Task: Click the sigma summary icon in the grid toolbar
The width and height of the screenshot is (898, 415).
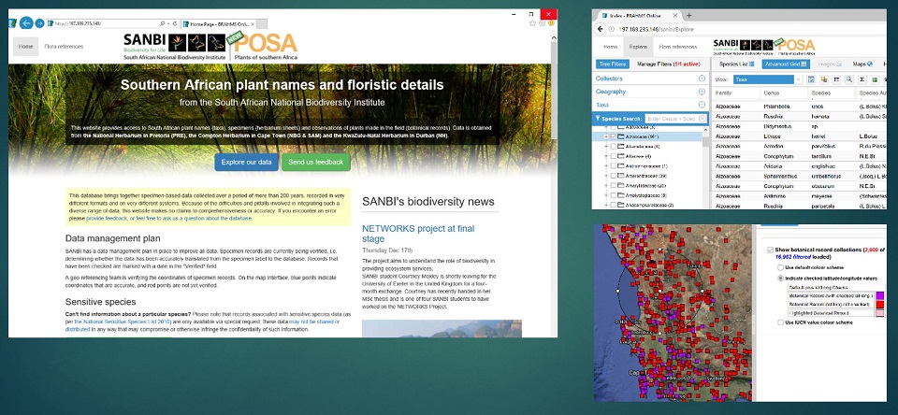Action: tap(862, 79)
